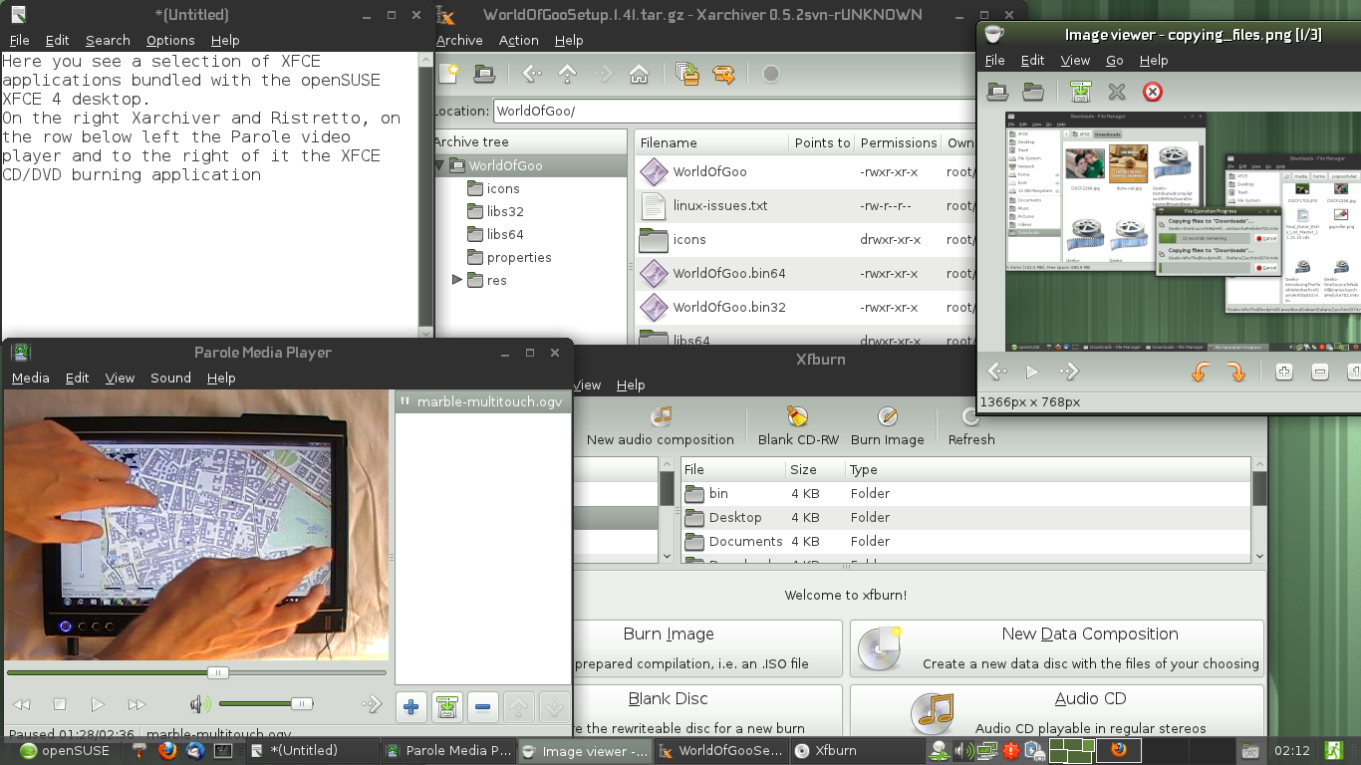Screen dimensions: 1361x765
Task: Open the Action menu in Xarchiver
Action: click(x=519, y=40)
